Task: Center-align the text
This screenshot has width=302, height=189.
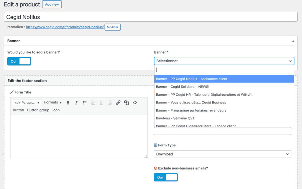Action: click(101, 103)
